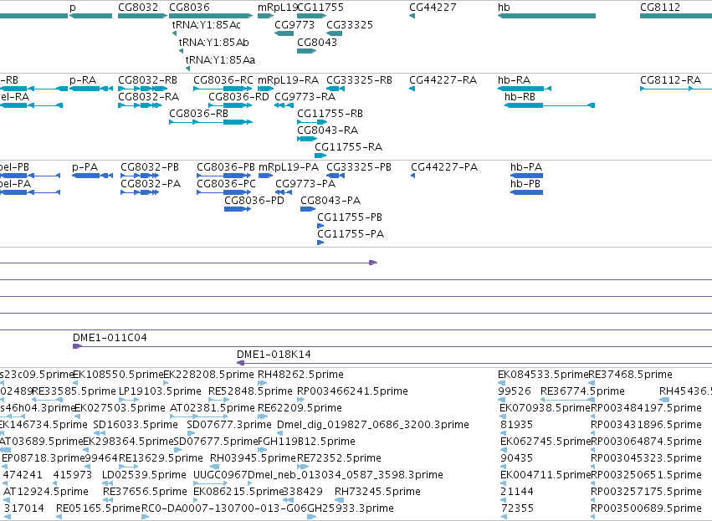Open protein CG8036-PC
The height and width of the screenshot is (521, 712).
(226, 184)
